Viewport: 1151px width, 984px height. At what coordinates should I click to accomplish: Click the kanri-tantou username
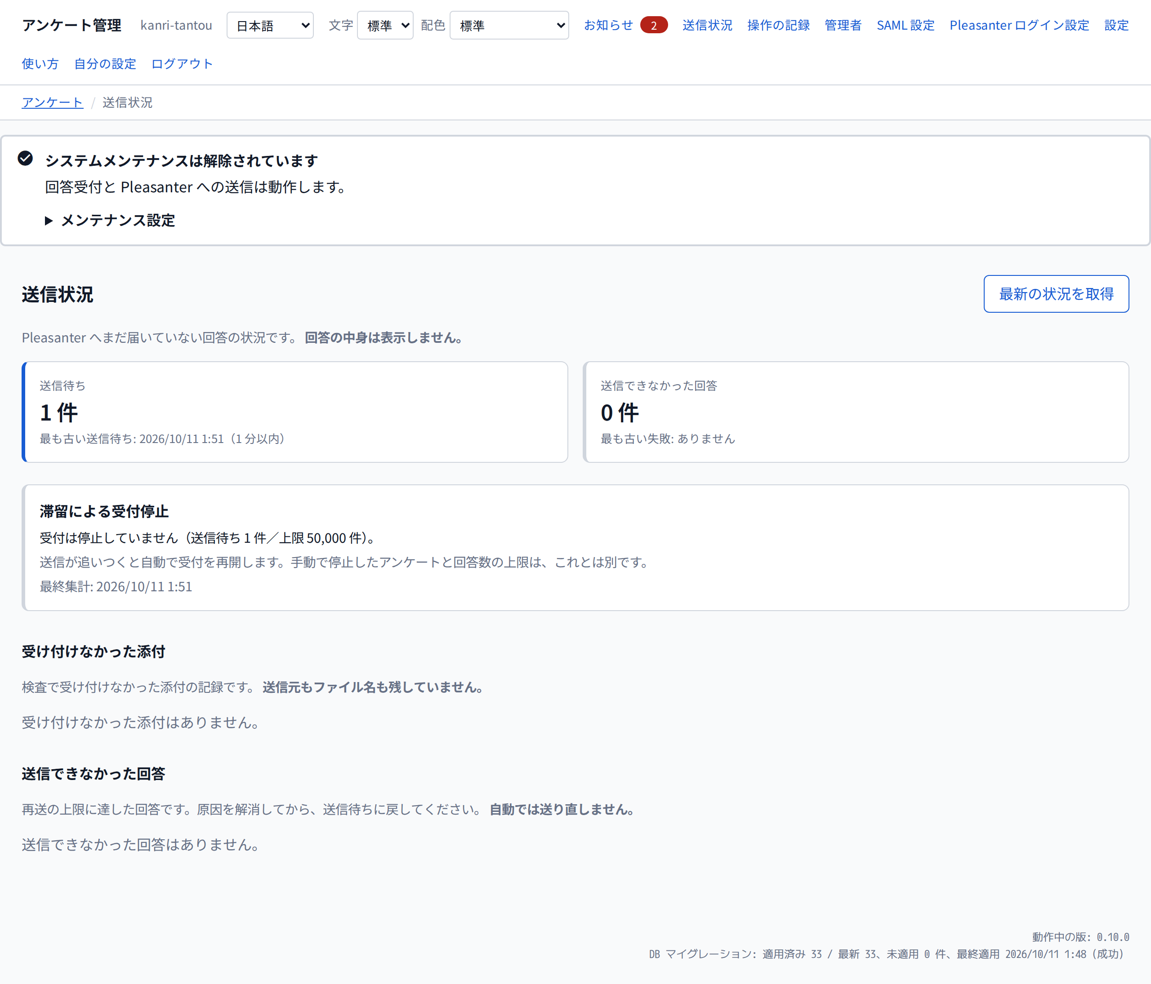point(176,26)
